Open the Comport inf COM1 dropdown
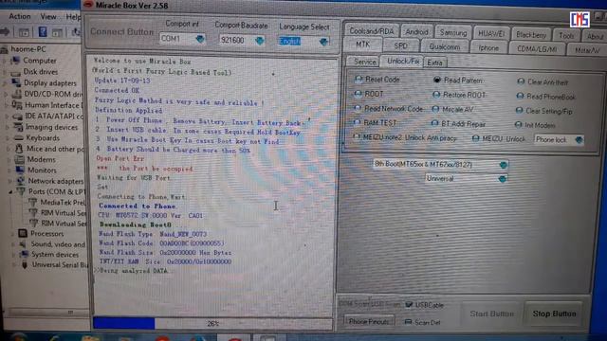Screen dimensions: 607x341 tap(200, 39)
